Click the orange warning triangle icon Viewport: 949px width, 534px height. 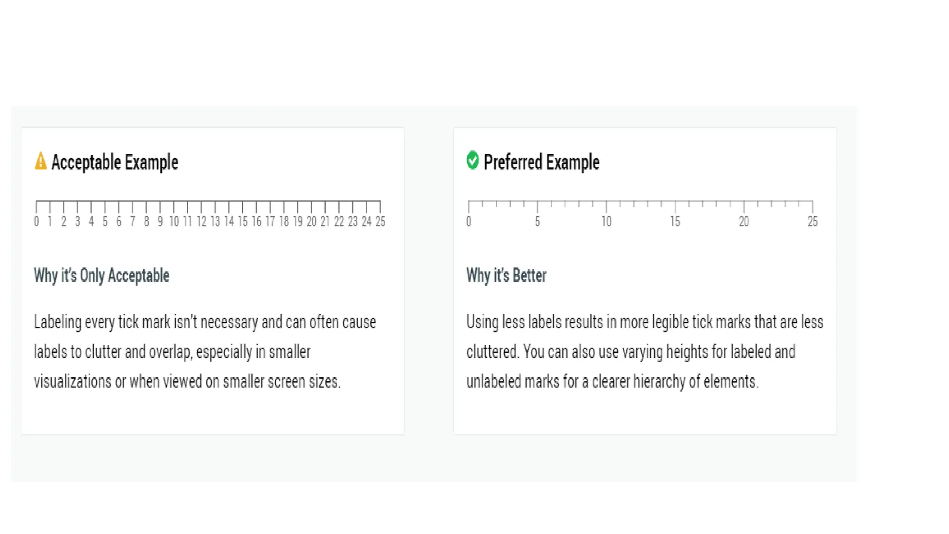coord(41,161)
